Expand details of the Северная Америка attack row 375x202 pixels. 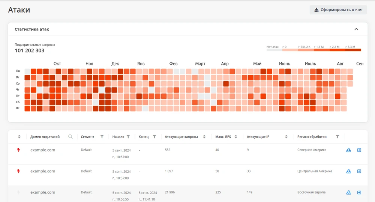click(x=359, y=150)
